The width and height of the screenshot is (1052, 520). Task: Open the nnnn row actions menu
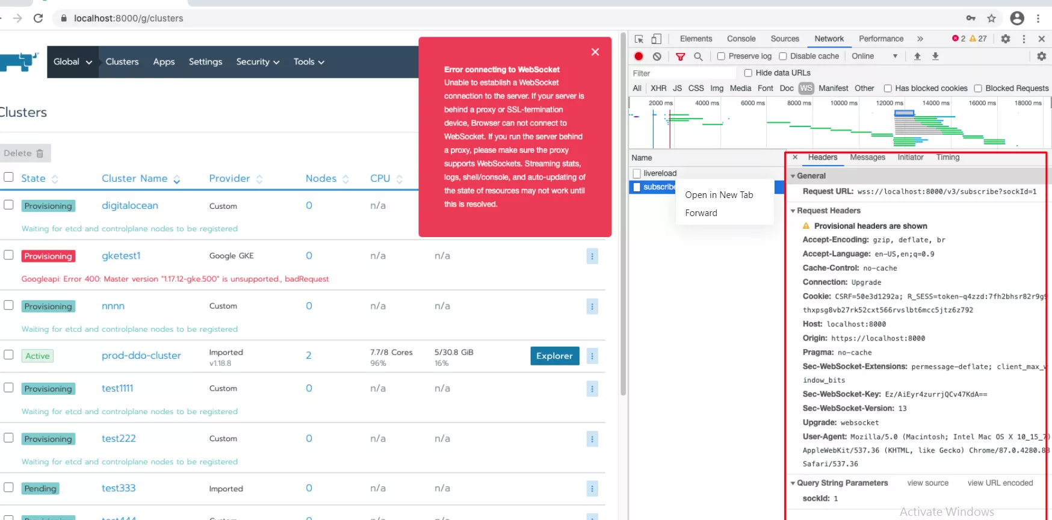(x=592, y=306)
